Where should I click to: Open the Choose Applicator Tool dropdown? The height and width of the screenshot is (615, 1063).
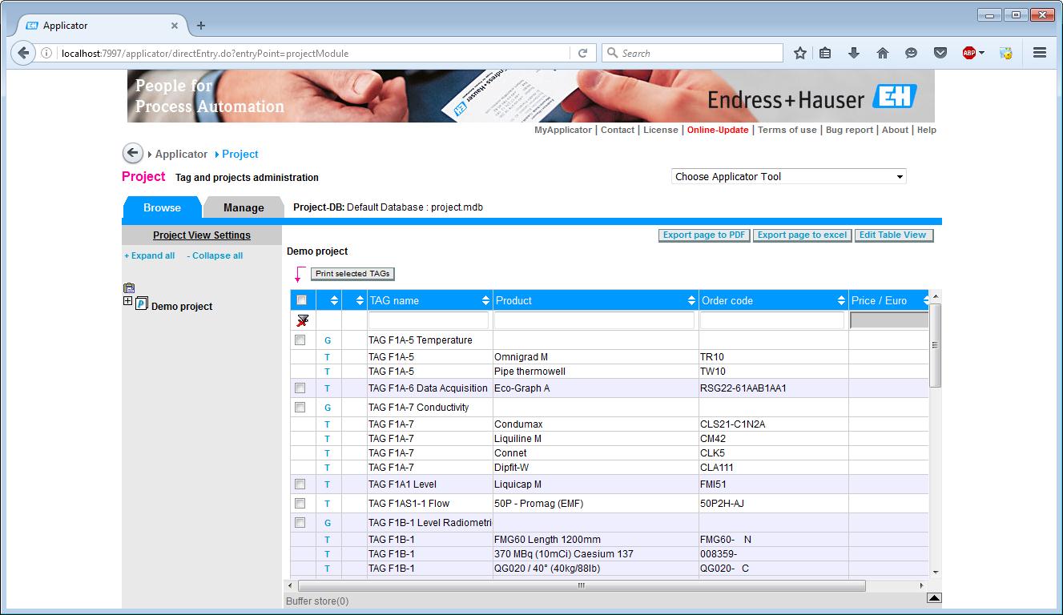click(789, 176)
